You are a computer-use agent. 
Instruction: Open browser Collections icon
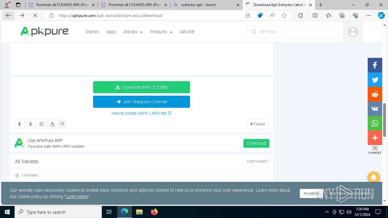click(x=342, y=15)
